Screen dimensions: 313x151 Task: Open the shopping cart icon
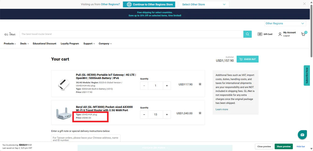303,34
